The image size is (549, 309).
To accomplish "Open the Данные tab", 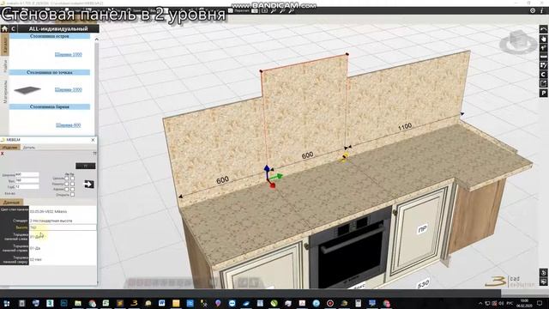I will [11, 203].
